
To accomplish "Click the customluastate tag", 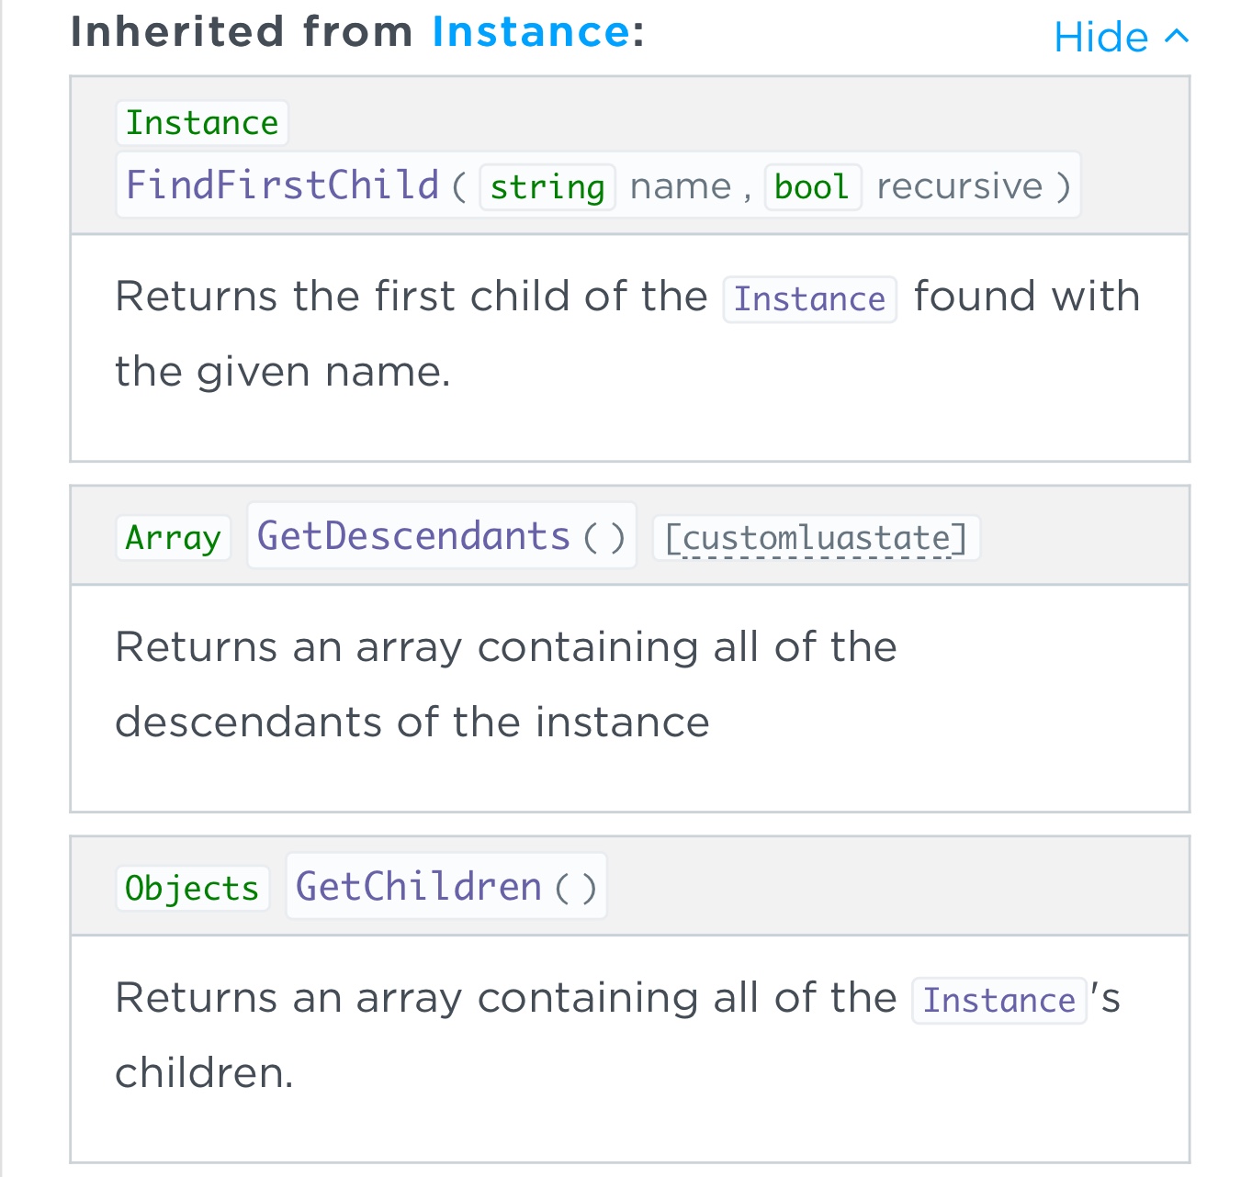I will [x=816, y=538].
